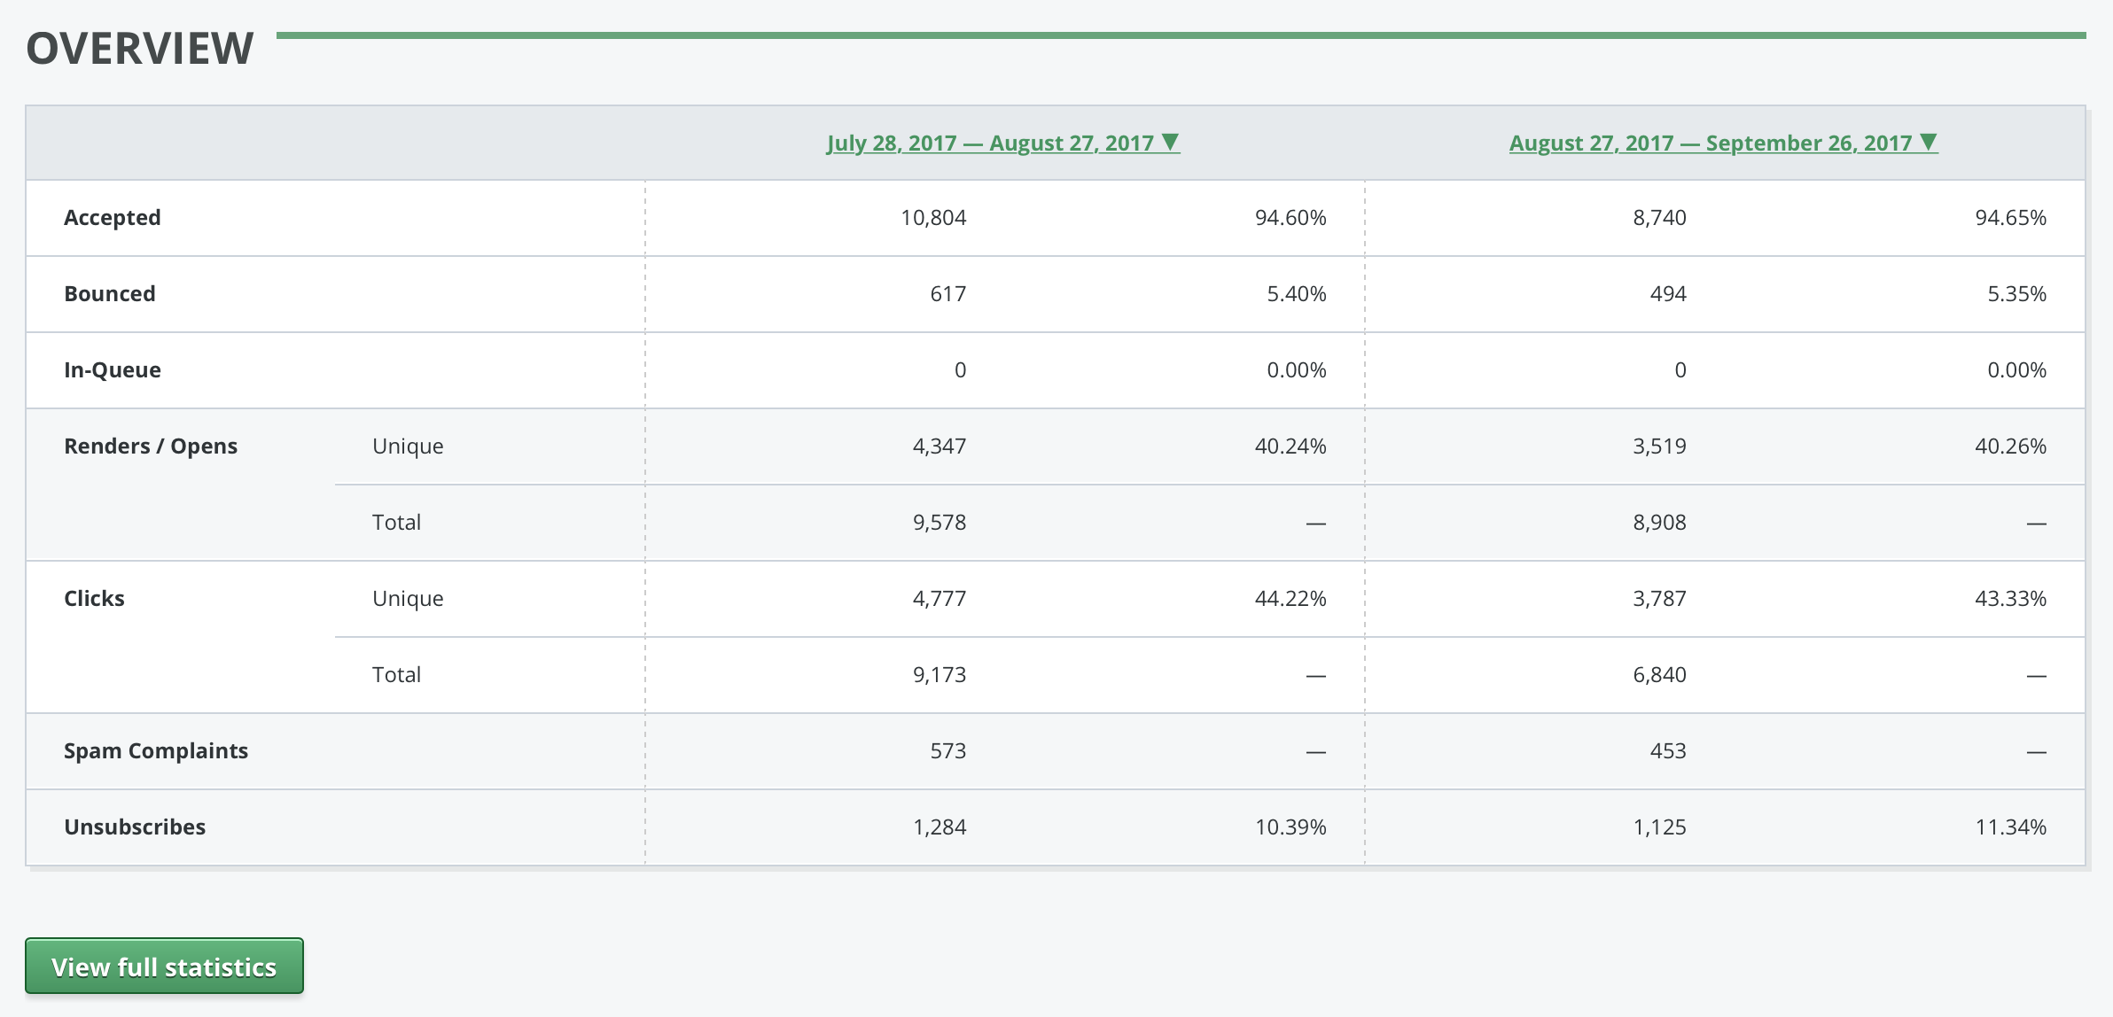Click the View full statistics button
Image resolution: width=2113 pixels, height=1017 pixels.
point(164,966)
